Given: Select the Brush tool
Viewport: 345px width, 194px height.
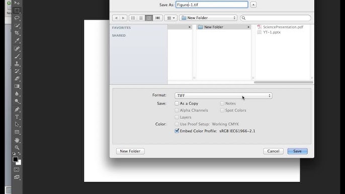Looking at the screenshot, I should click(x=17, y=56).
